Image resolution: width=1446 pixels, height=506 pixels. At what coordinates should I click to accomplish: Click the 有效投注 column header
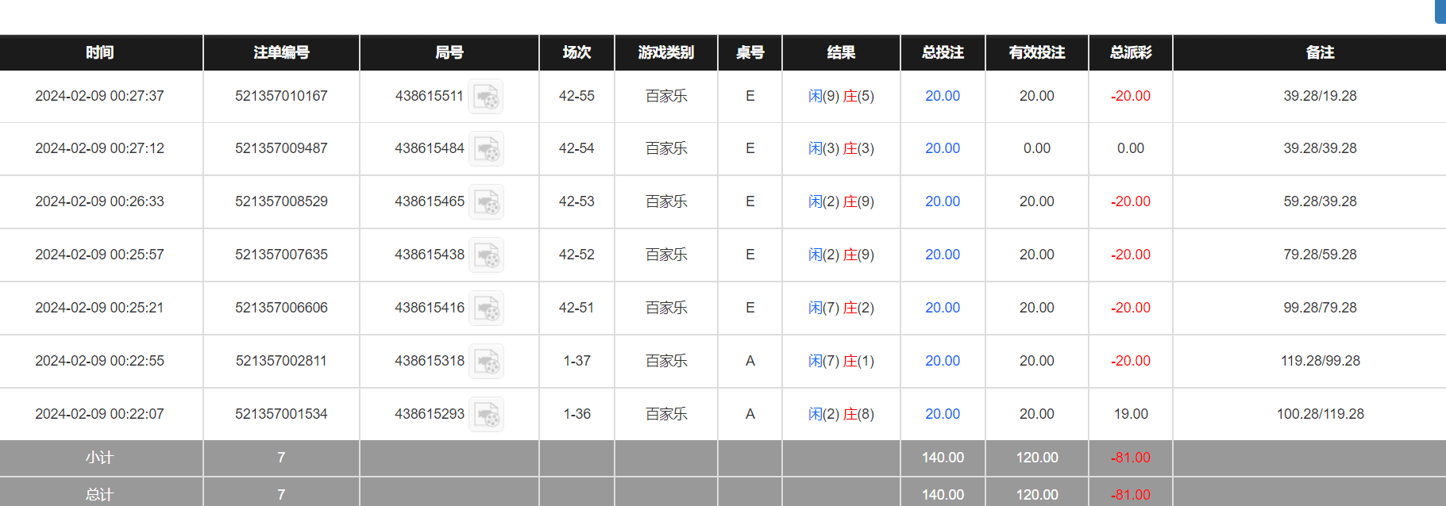point(1036,52)
